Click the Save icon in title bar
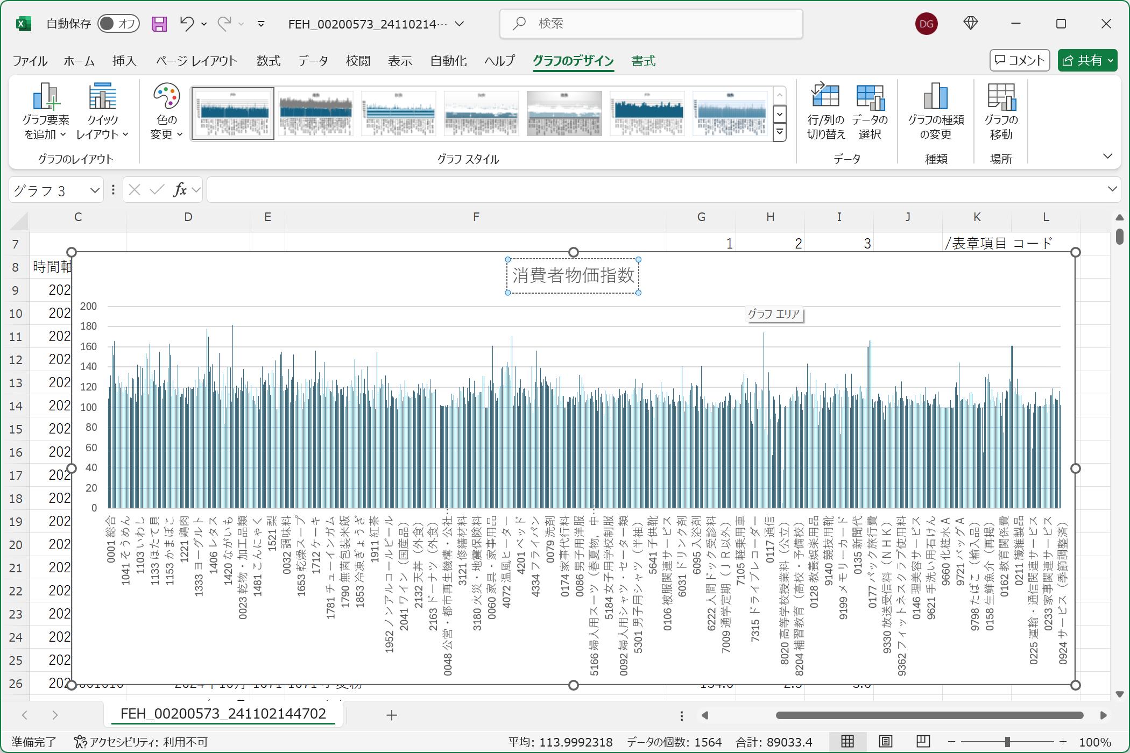This screenshot has height=753, width=1130. point(159,24)
